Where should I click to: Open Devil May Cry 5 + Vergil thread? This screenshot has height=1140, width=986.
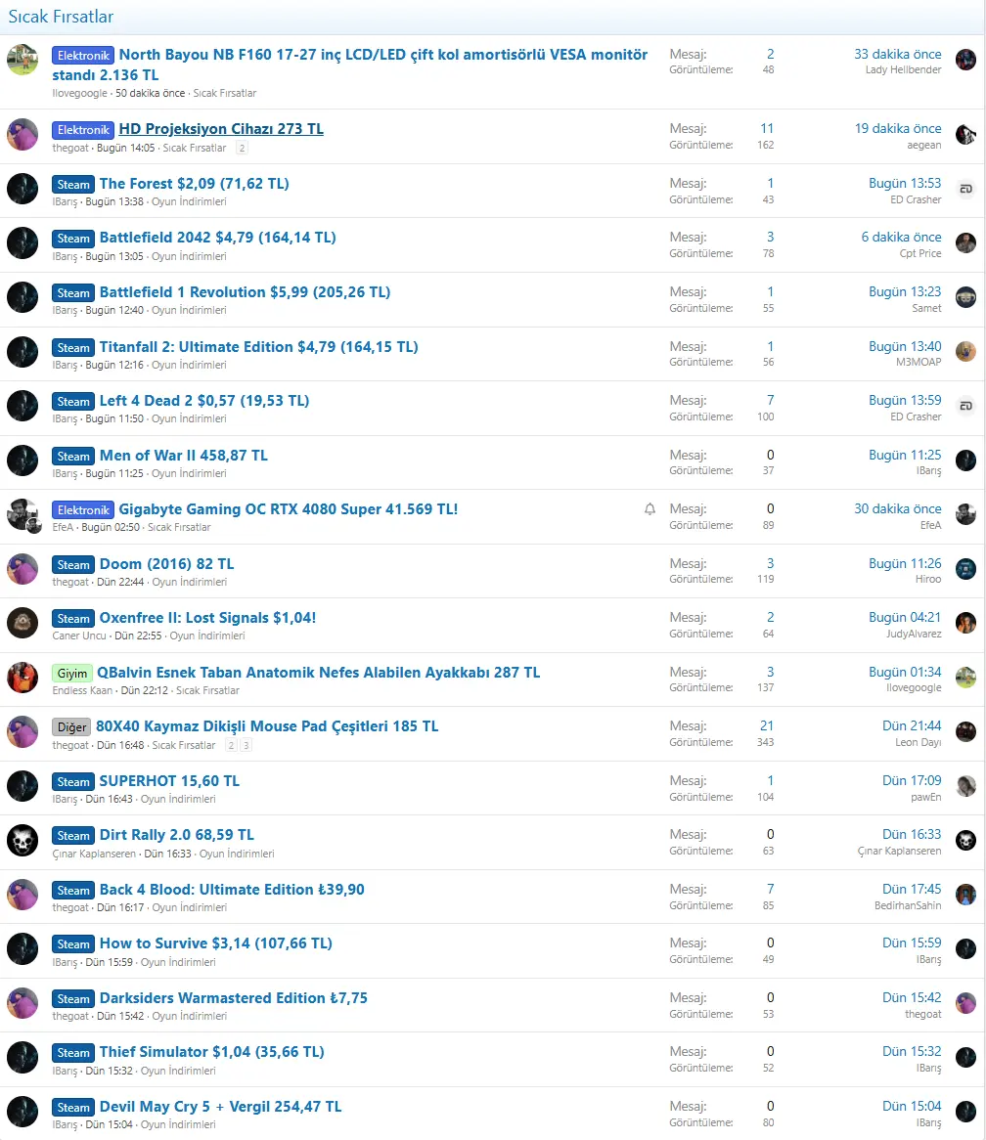point(220,1107)
